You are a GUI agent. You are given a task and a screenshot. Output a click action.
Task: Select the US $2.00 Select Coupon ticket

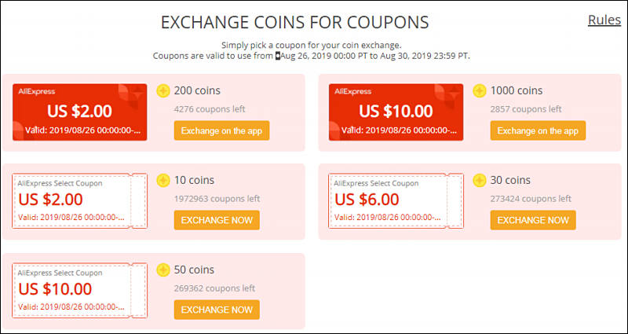pyautogui.click(x=80, y=201)
